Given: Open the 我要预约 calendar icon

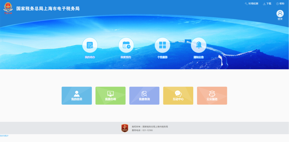Looking at the screenshot, I should click(x=126, y=45).
